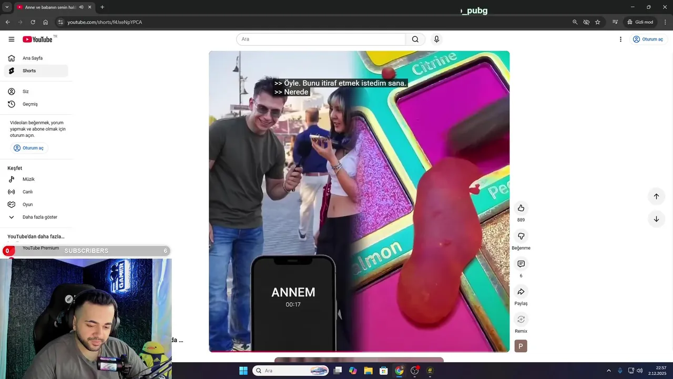Click sidebar Oturum aç button
Image resolution: width=673 pixels, height=379 pixels.
29,148
